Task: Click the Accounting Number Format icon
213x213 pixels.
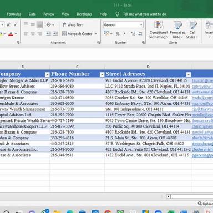Action: [x=106, y=33]
